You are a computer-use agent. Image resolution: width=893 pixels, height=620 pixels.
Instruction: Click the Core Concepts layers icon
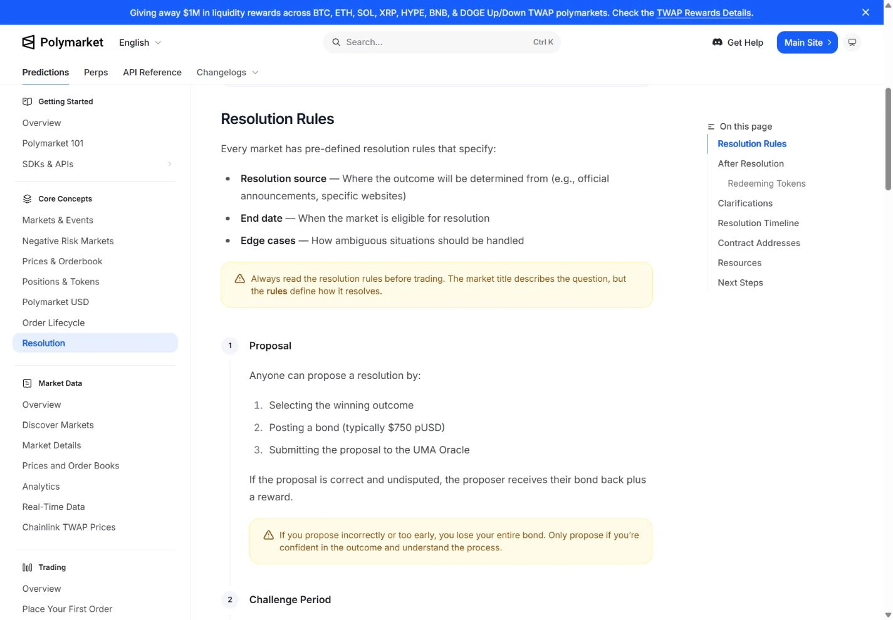[x=27, y=199]
